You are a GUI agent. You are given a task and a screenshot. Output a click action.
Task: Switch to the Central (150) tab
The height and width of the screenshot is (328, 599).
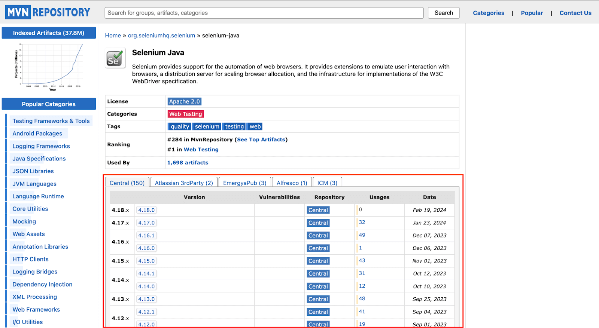[x=127, y=183]
